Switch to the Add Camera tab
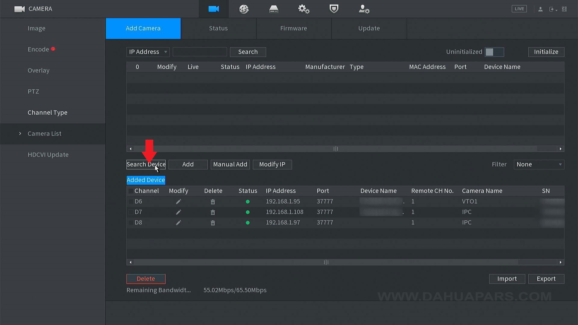This screenshot has height=325, width=578. tap(143, 28)
